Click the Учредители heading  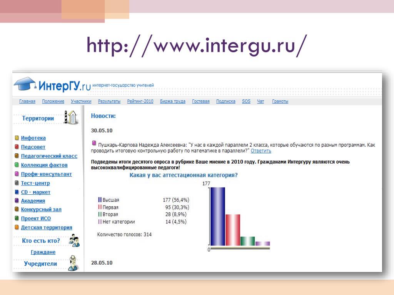click(40, 264)
